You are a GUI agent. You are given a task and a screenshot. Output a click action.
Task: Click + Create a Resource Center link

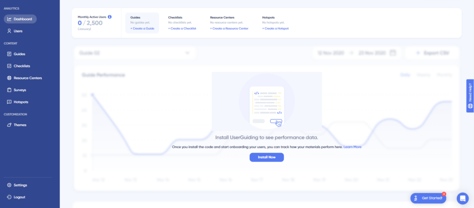coord(229,28)
